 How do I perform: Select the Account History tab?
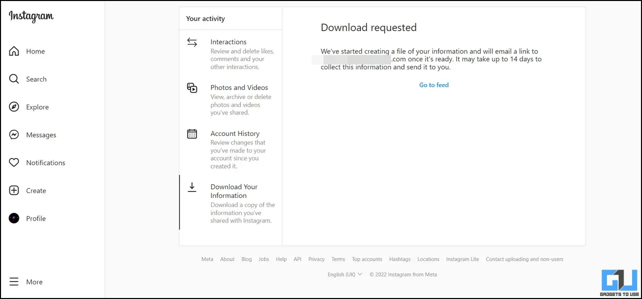(x=230, y=149)
